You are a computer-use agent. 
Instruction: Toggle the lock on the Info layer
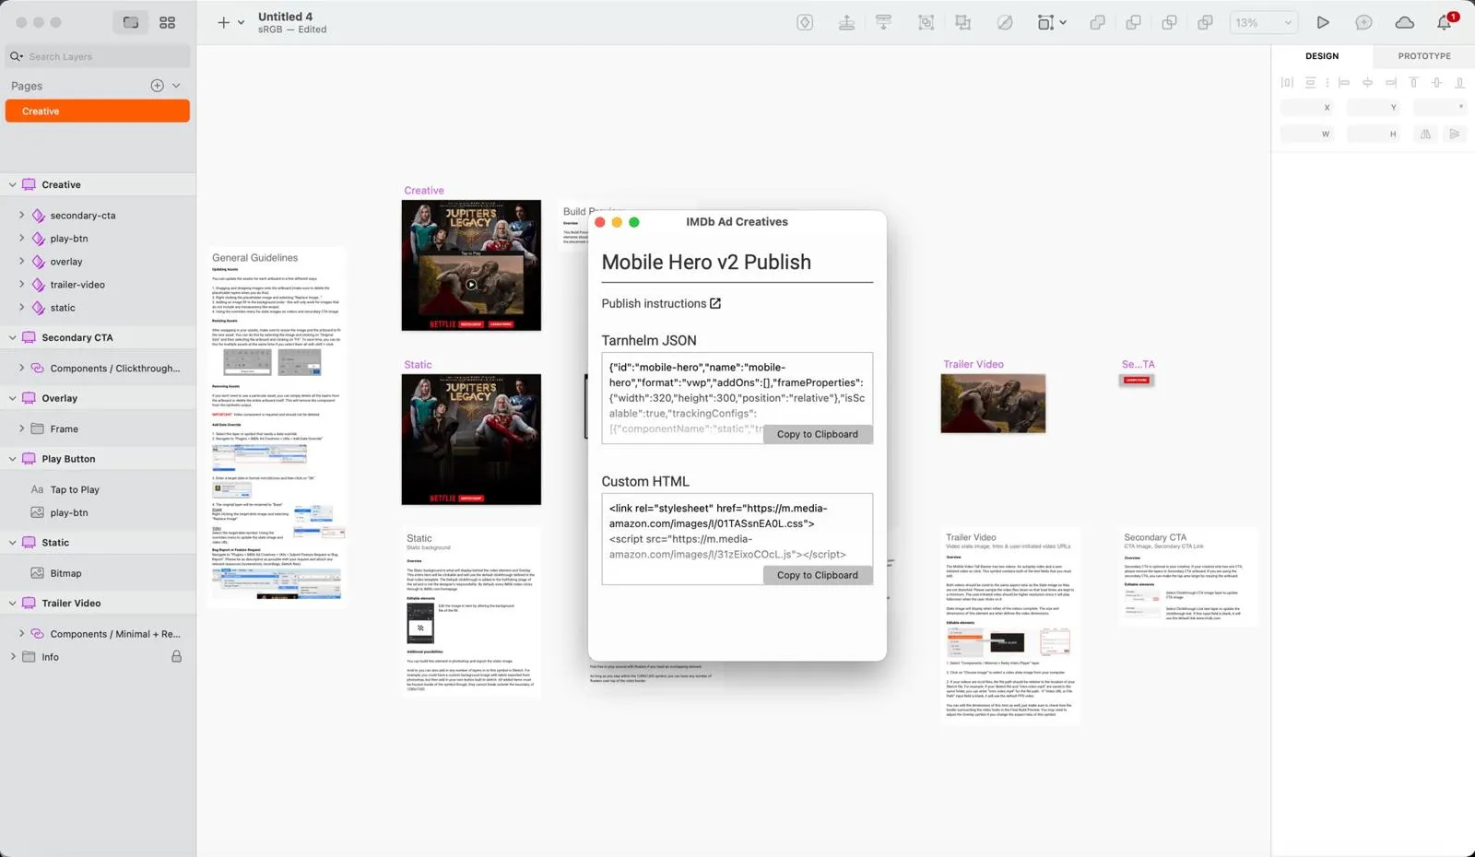(176, 657)
